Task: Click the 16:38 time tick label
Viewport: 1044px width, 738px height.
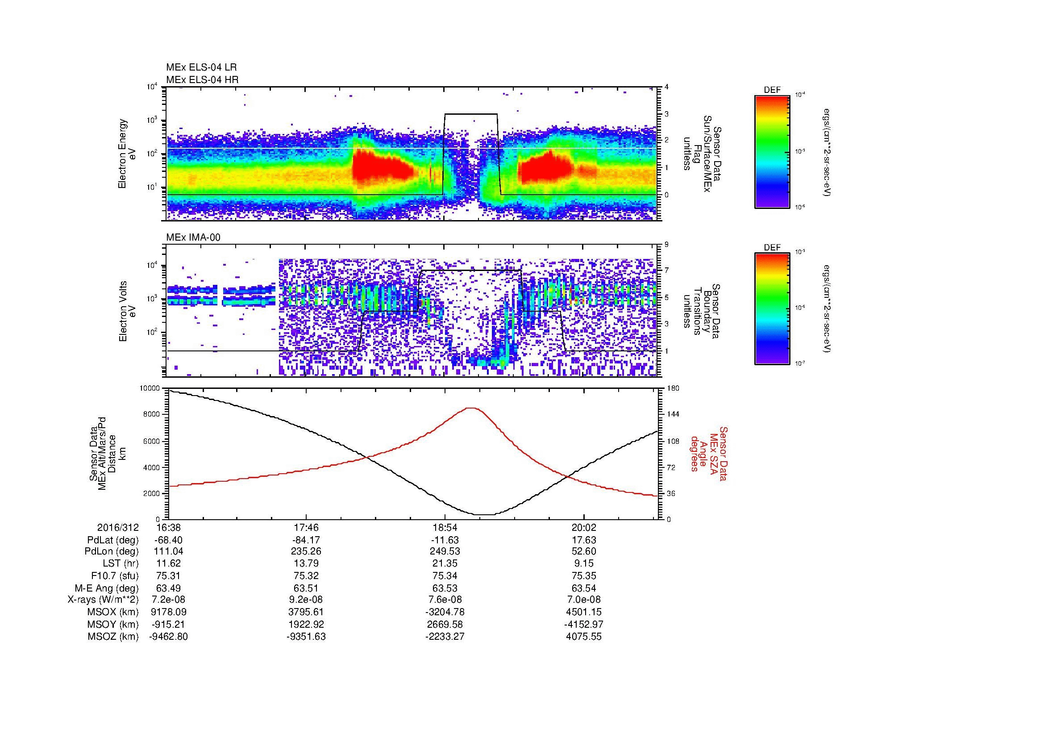Action: point(168,527)
